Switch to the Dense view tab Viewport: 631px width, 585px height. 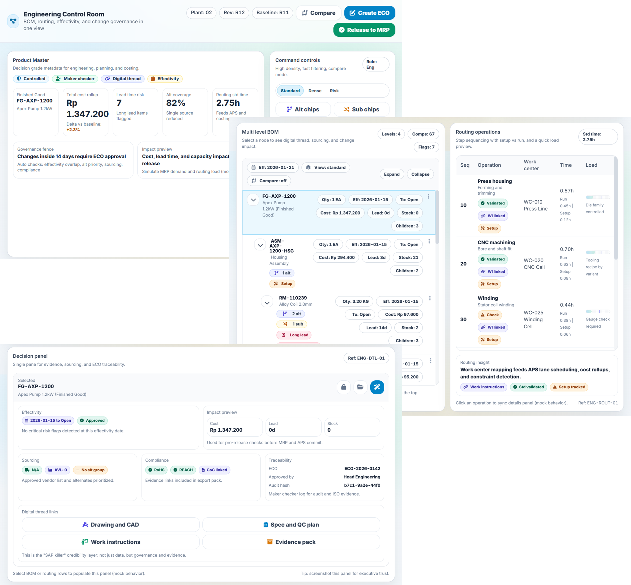click(x=315, y=91)
